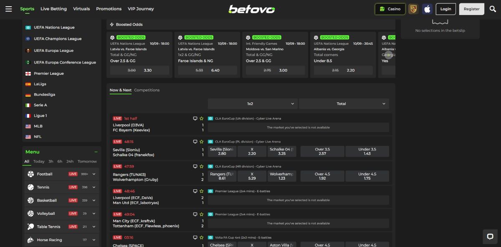This screenshot has width=501, height=247.
Task: Select the Now & Next tab
Action: 121,90
